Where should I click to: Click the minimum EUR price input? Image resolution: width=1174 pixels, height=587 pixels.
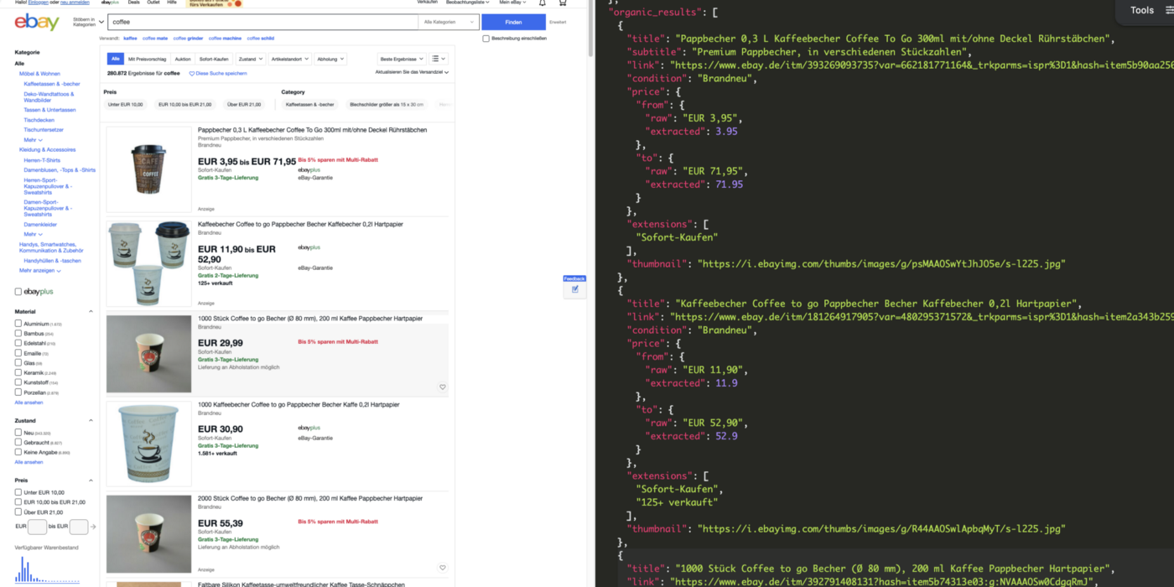point(37,527)
